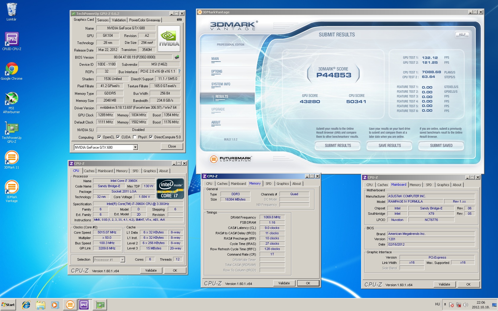498x311 pixels.
Task: Toggle the CUDA checkbox in GPU-Z
Action: pos(118,137)
